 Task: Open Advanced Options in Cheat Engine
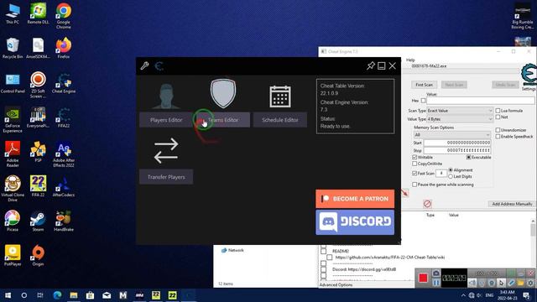click(x=336, y=285)
